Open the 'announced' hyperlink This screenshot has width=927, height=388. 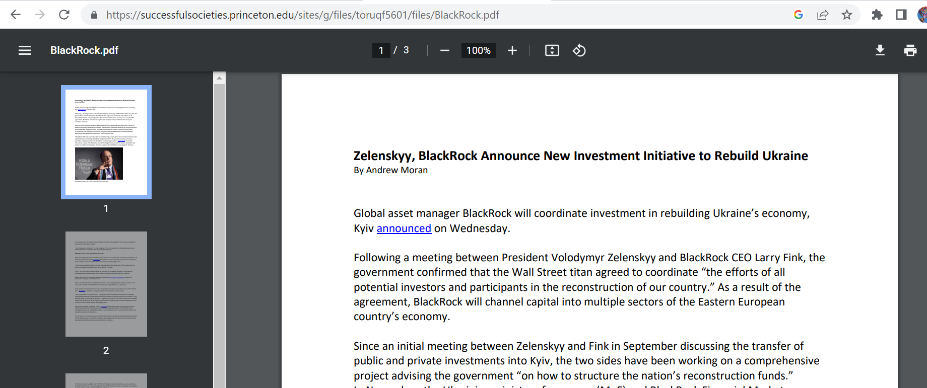[404, 228]
